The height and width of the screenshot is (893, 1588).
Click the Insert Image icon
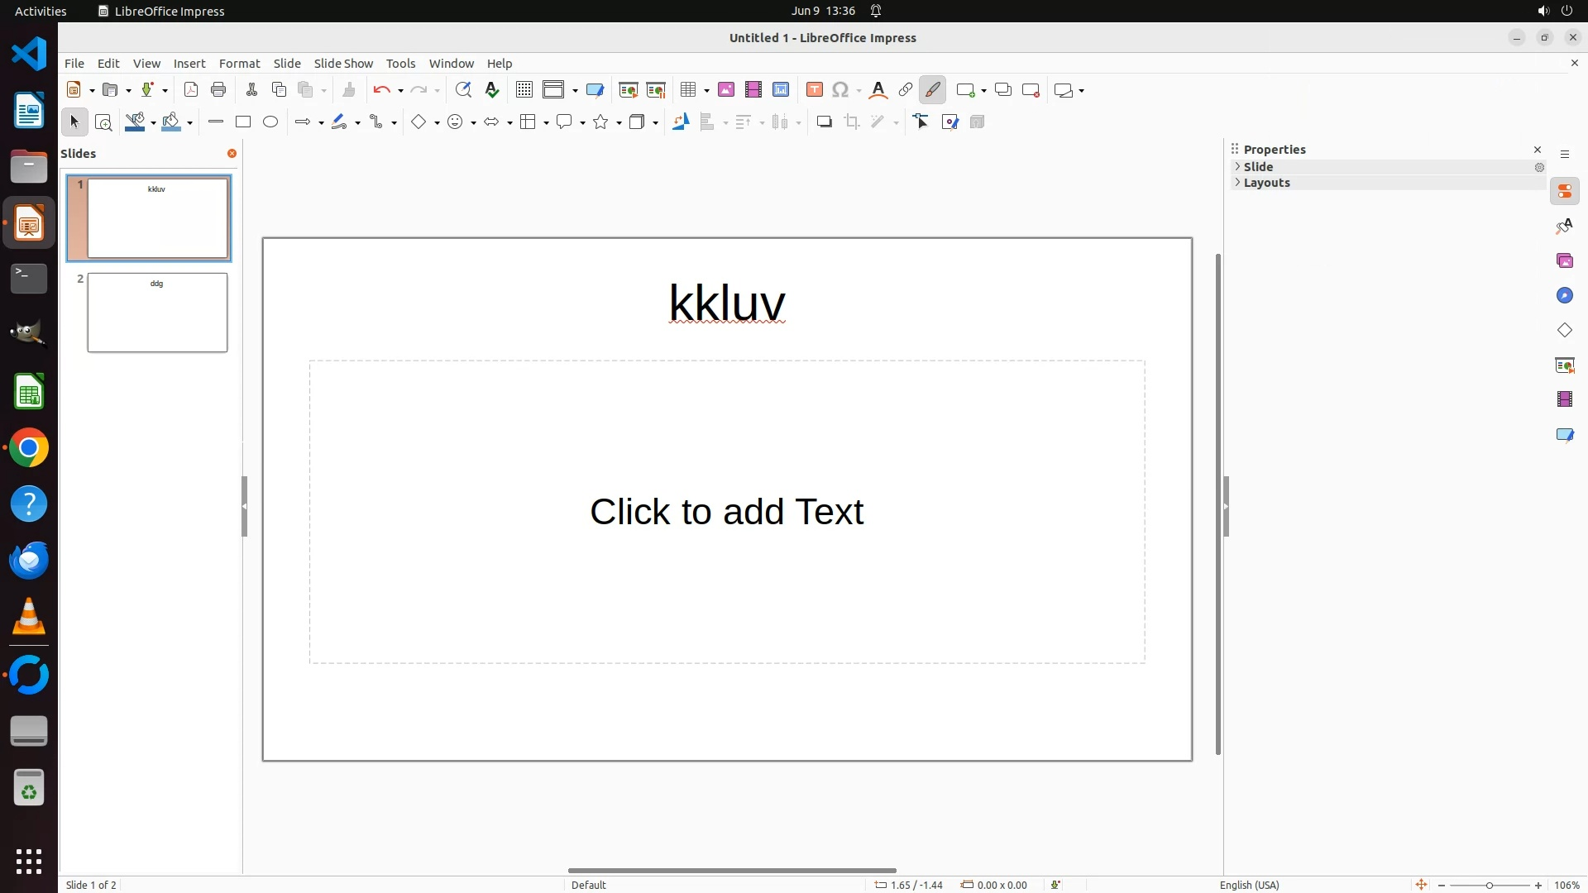[x=726, y=90]
